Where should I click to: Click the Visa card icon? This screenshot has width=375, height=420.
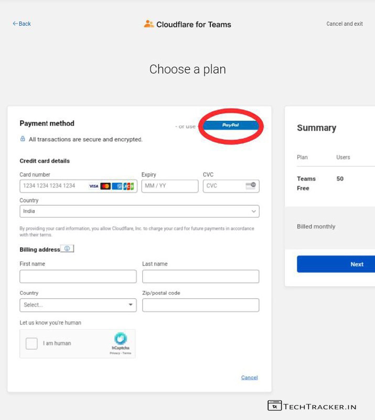[x=93, y=186]
